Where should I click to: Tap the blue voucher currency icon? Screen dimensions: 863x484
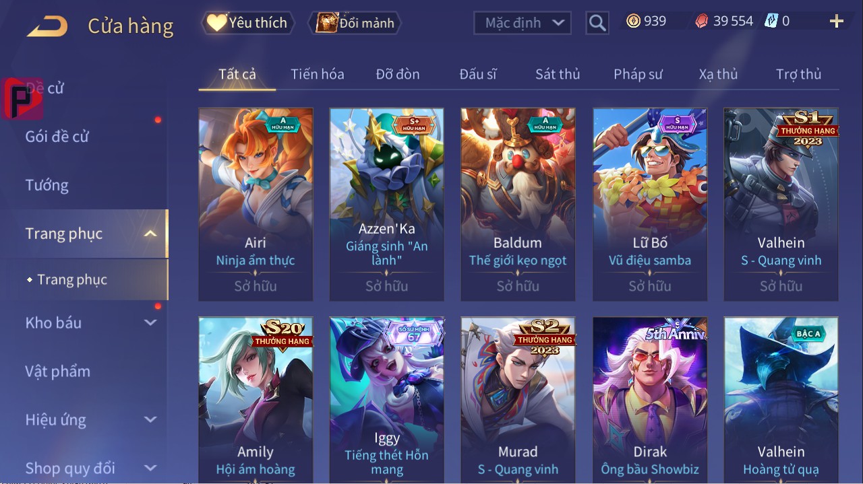[771, 21]
